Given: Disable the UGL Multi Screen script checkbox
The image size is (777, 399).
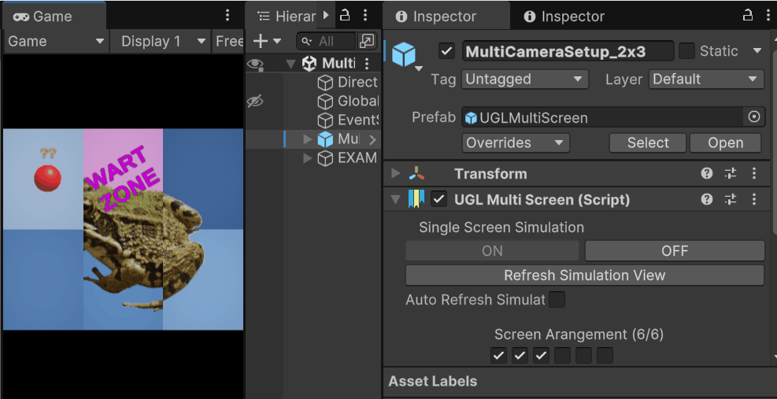Looking at the screenshot, I should (439, 200).
